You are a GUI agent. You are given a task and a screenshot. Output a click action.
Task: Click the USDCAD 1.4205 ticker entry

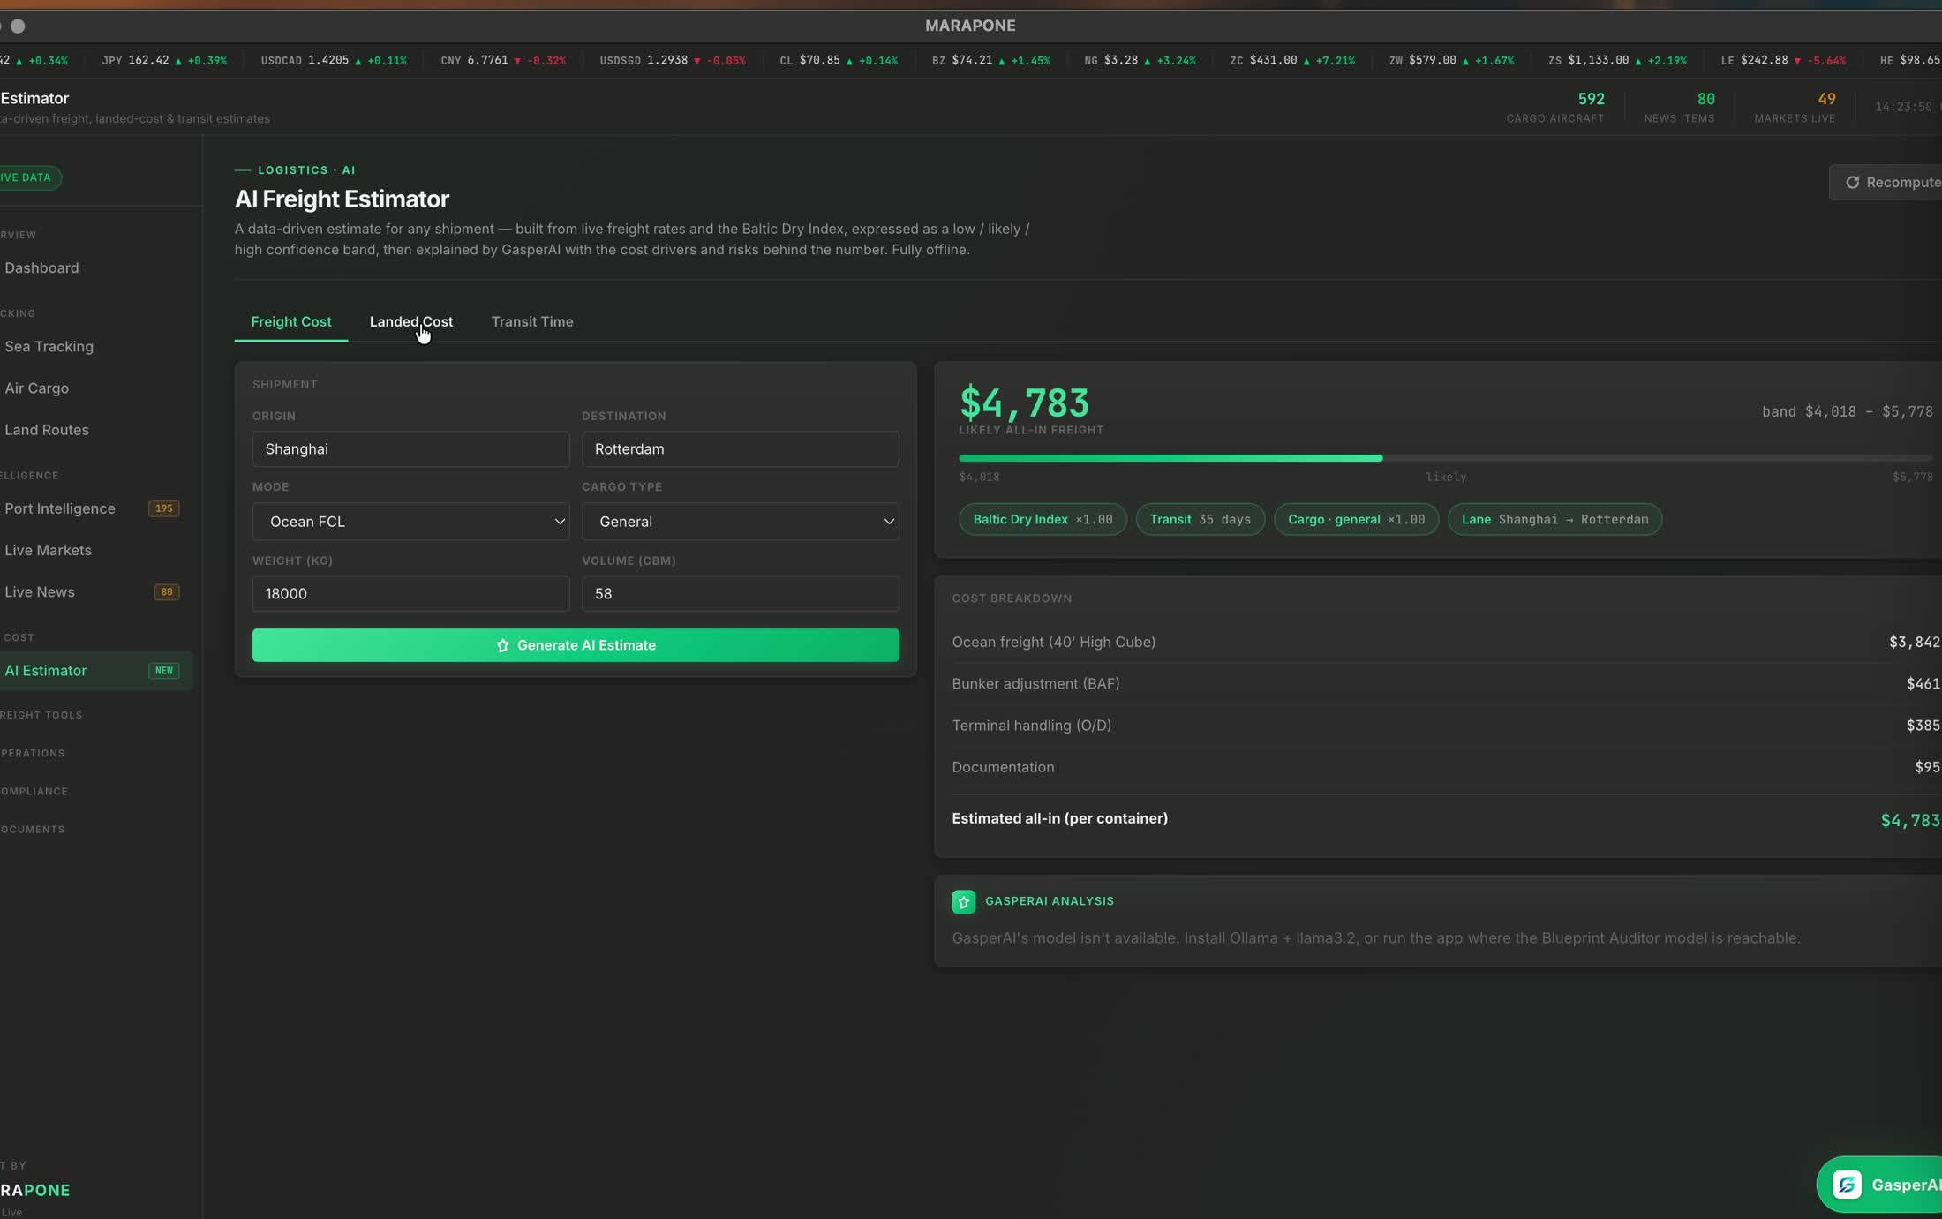pos(334,60)
